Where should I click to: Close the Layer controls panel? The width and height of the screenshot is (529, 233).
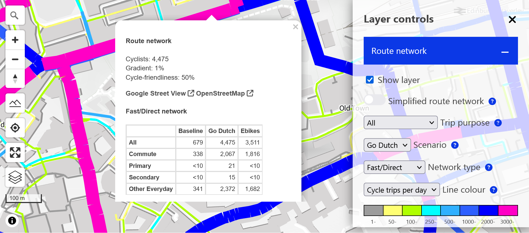tap(512, 20)
